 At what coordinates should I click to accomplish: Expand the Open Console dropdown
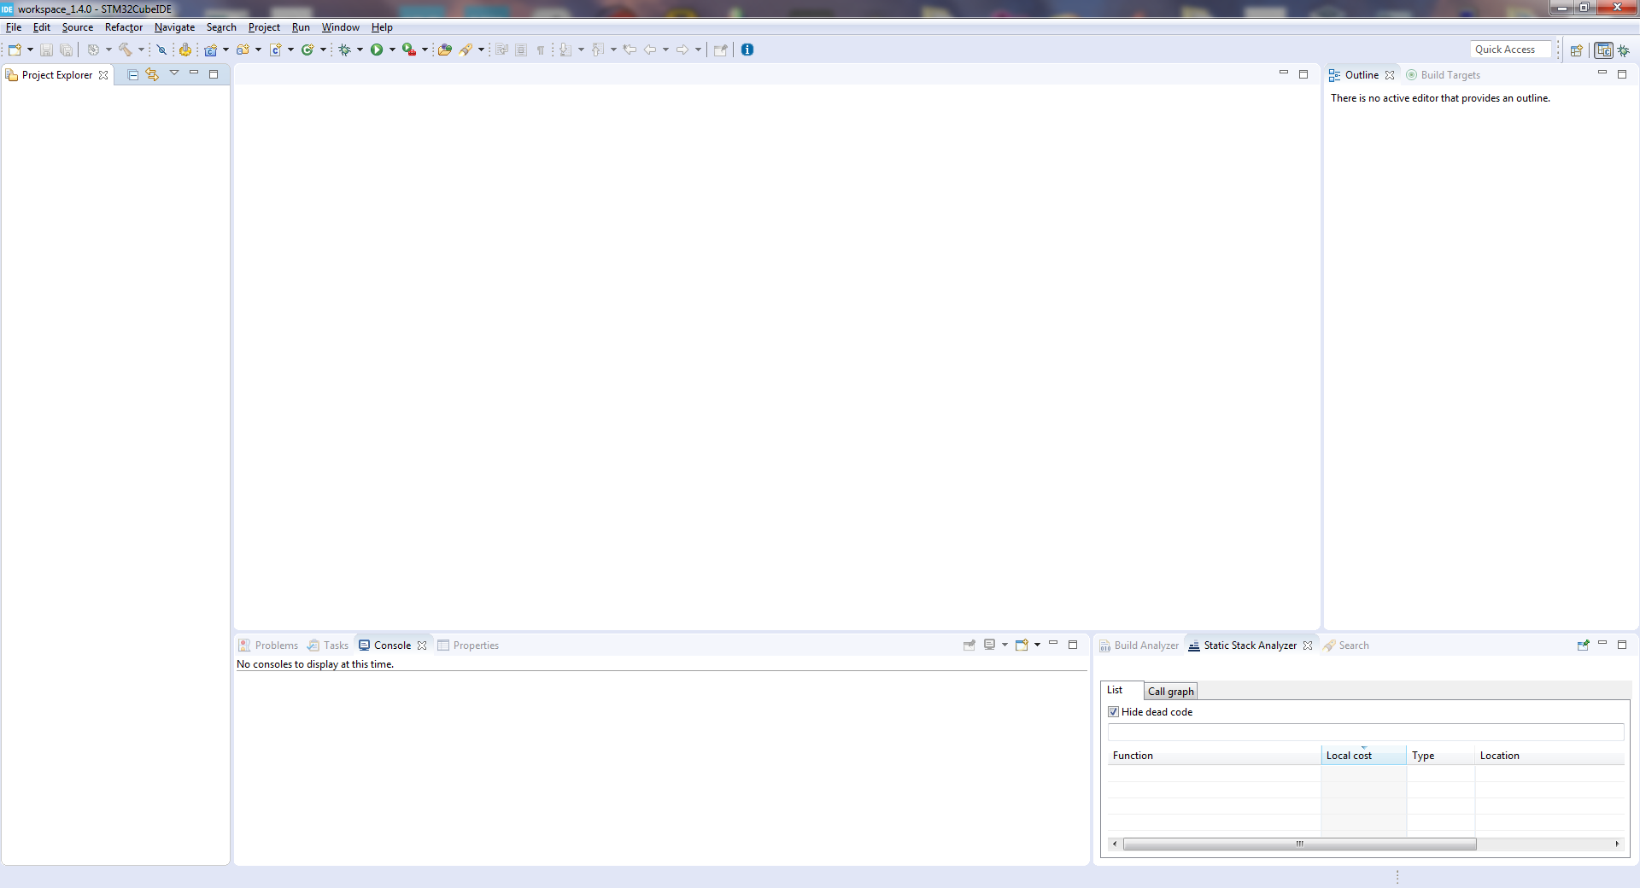point(1036,646)
